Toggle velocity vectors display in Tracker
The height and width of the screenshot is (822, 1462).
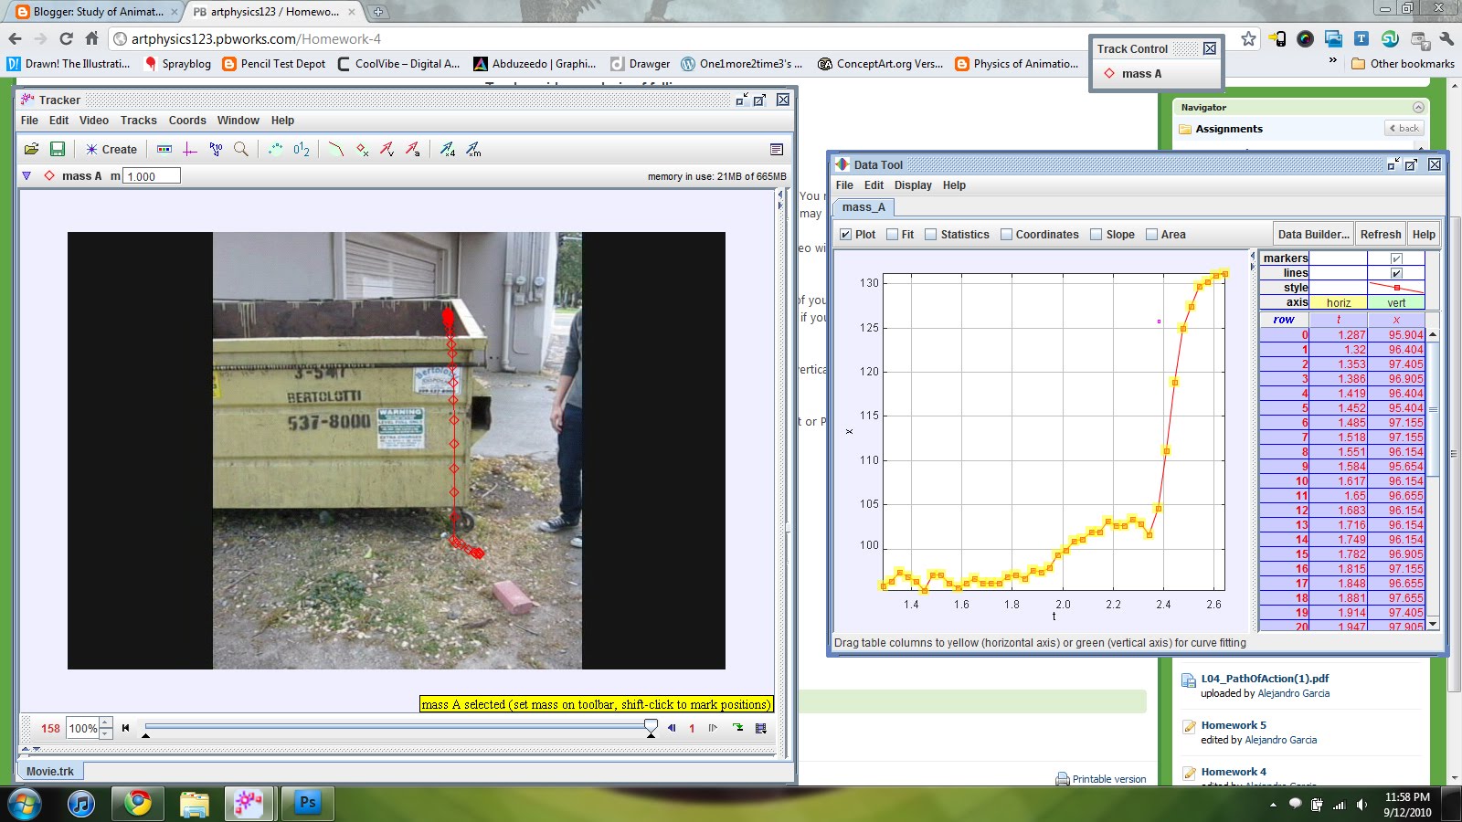[x=386, y=149]
